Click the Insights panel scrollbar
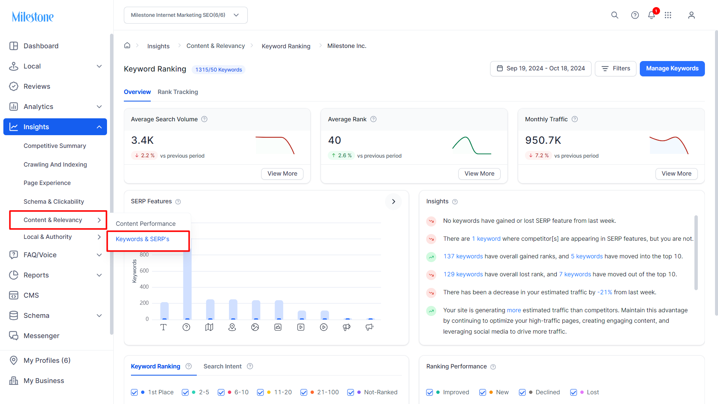 coord(696,253)
